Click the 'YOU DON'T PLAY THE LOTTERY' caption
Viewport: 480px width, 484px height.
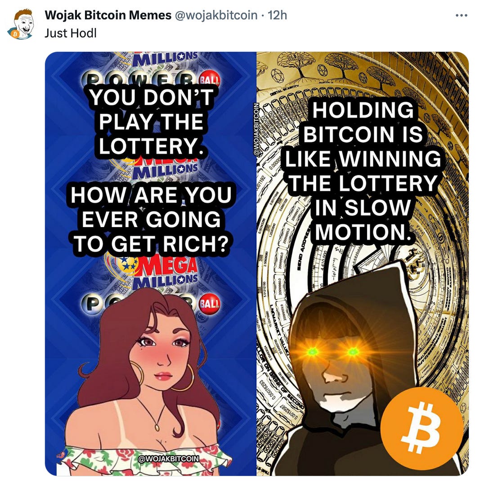(151, 122)
